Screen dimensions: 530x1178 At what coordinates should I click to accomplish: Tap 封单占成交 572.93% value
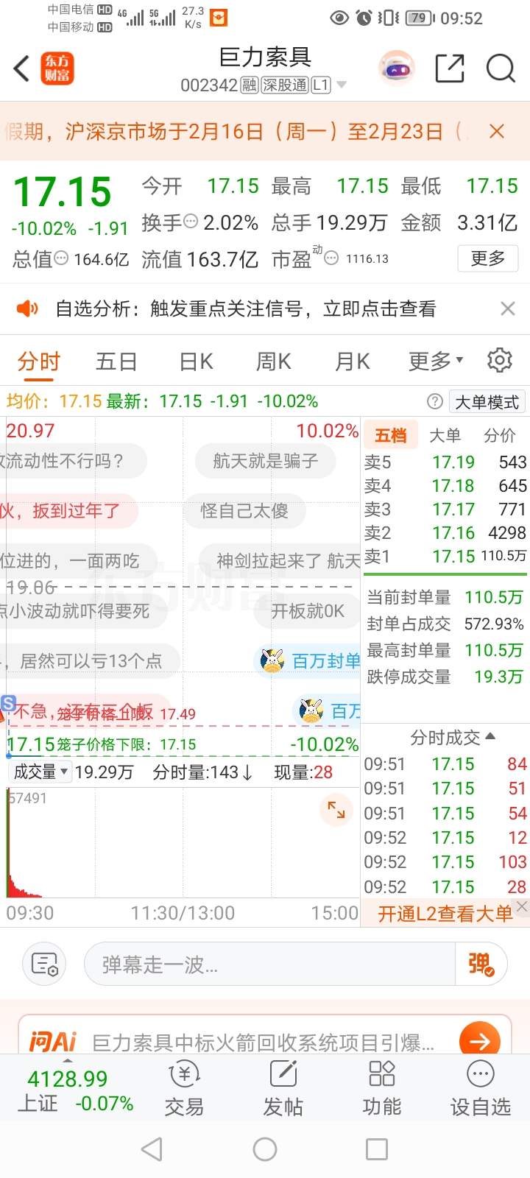(x=494, y=624)
